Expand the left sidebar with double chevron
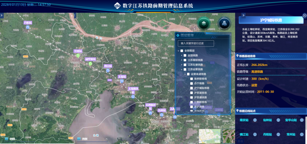307x144 pixels. click(x=2, y=15)
